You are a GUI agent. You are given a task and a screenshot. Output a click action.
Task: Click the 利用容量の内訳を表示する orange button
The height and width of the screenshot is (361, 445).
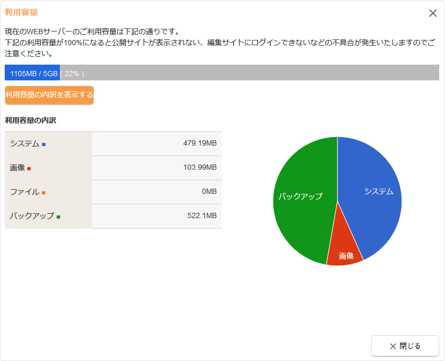49,95
